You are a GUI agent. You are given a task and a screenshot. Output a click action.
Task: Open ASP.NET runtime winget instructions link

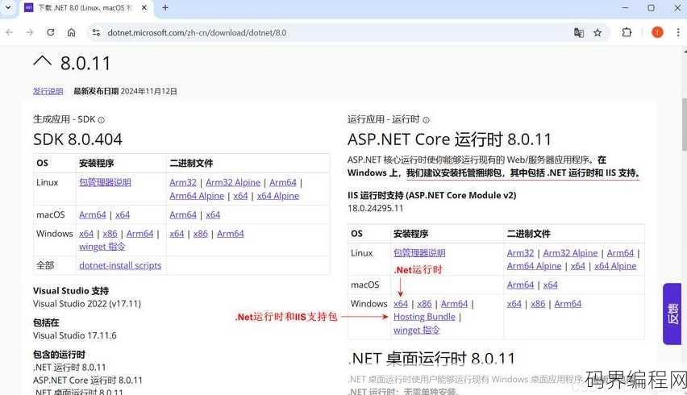point(416,330)
